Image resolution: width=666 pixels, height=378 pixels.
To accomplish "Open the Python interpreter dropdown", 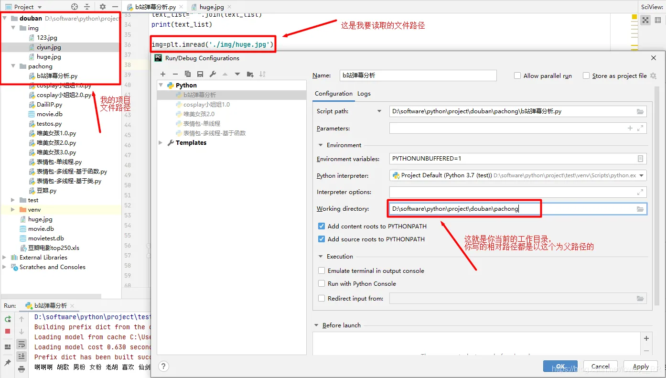I will [x=642, y=175].
